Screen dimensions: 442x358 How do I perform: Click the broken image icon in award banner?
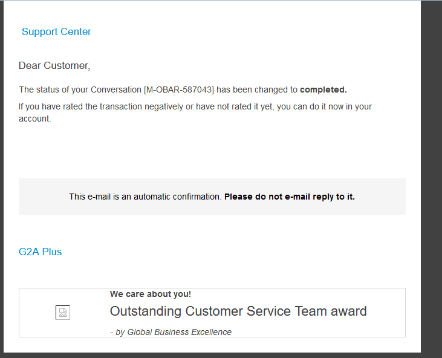(63, 313)
